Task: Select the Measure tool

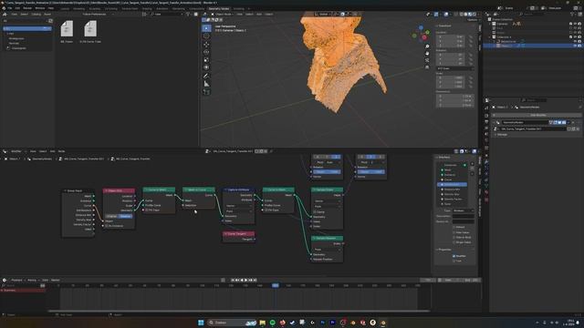Action: click(206, 84)
